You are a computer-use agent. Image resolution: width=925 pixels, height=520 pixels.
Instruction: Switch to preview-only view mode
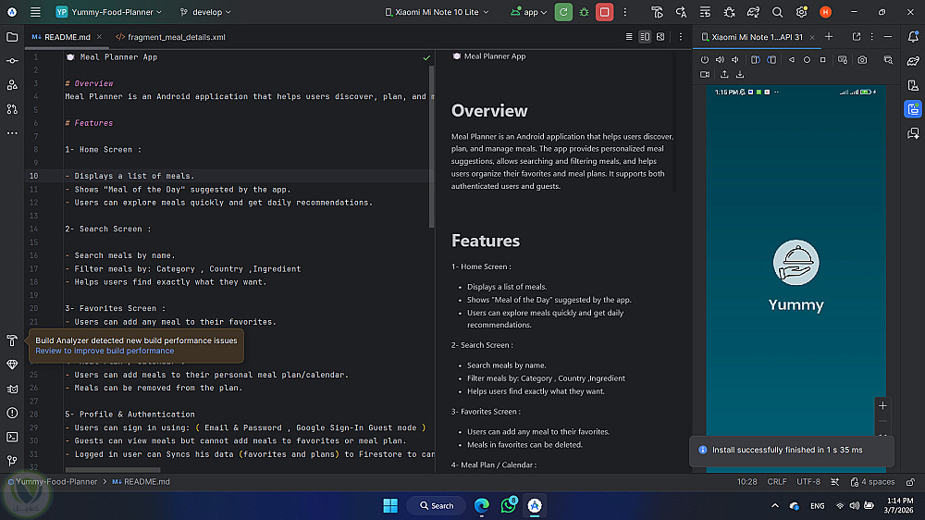(661, 37)
